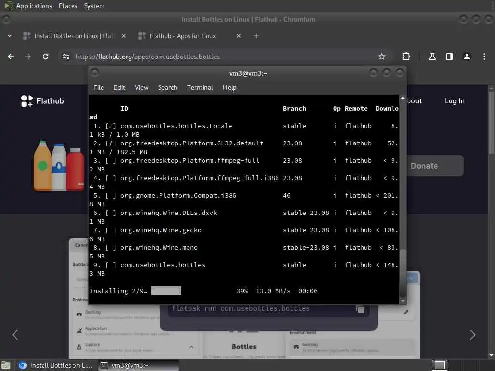Viewport: 495px width, 371px height.
Task: Switch to Flathub - Apps for Linux tab
Action: click(x=189, y=36)
